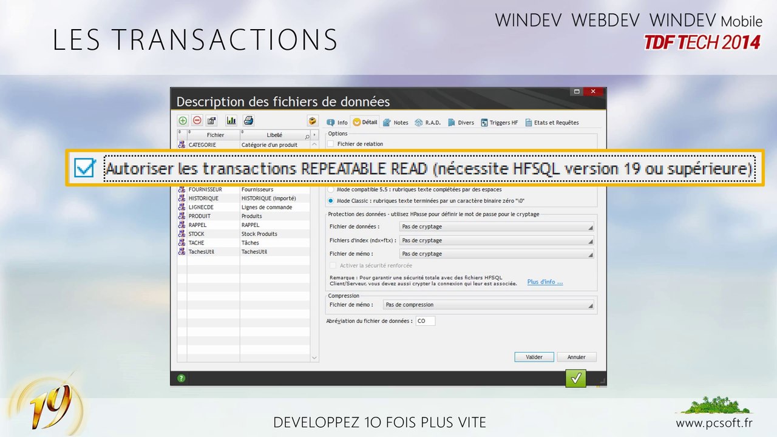Select the Détail tab

364,122
